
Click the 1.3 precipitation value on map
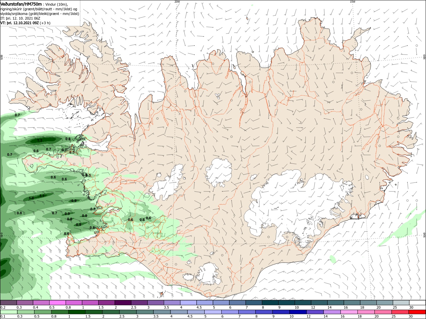point(40,141)
